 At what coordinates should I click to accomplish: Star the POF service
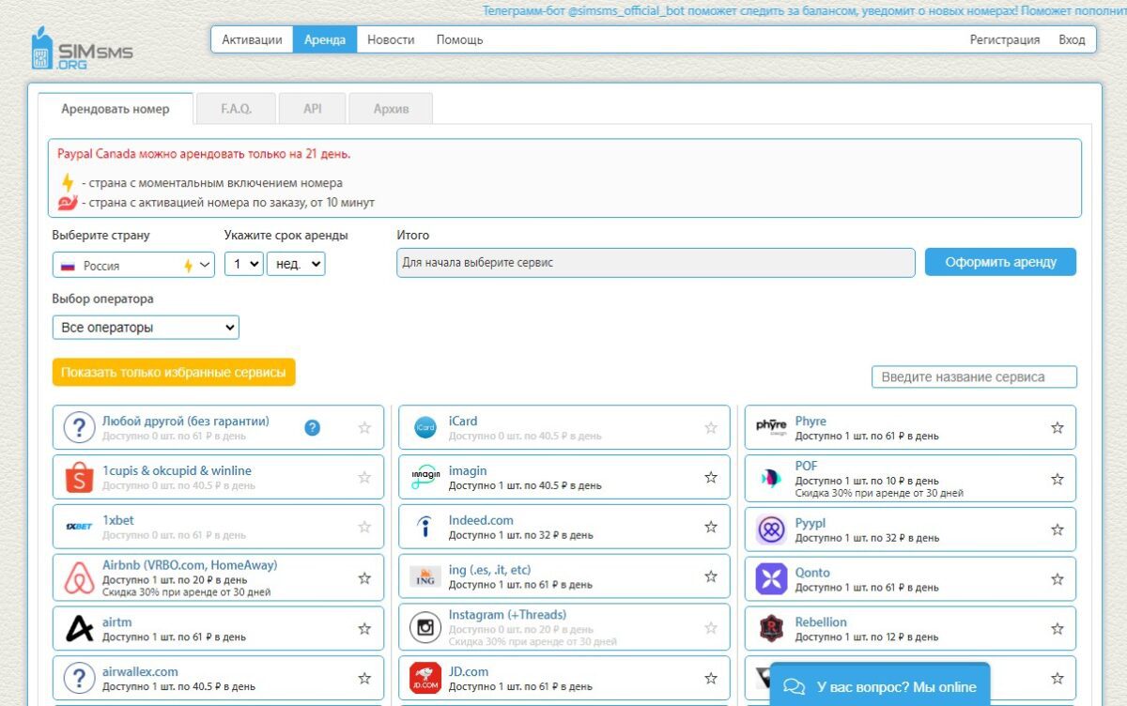coord(1058,479)
